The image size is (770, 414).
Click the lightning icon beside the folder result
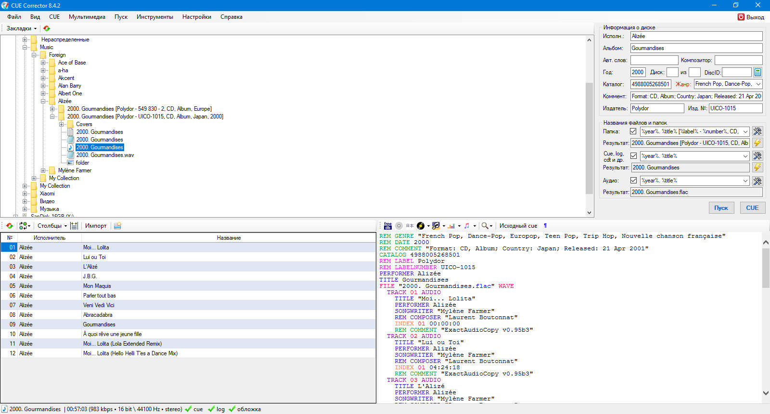(757, 143)
